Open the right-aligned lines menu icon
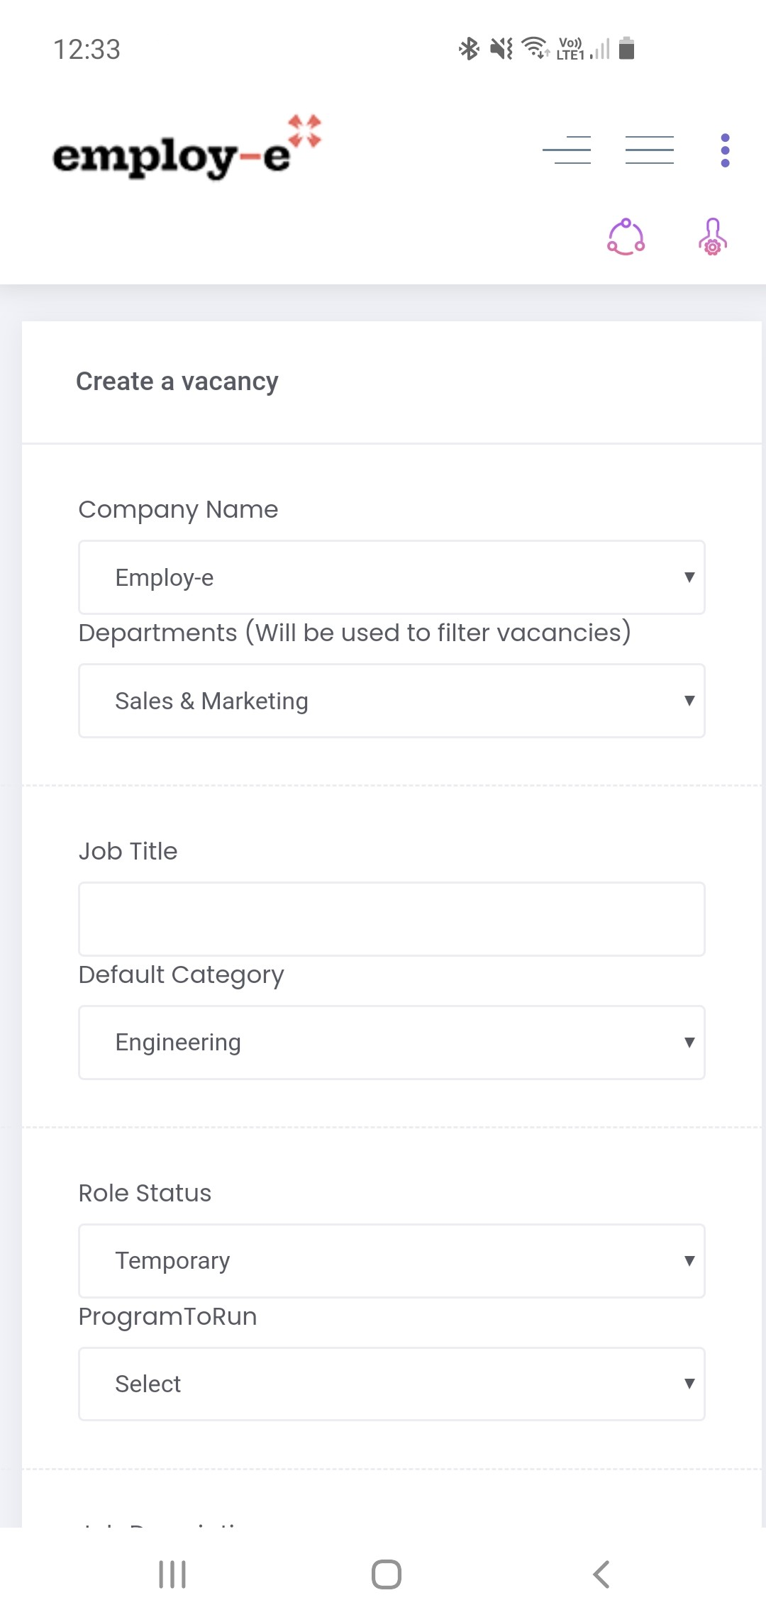 point(567,150)
